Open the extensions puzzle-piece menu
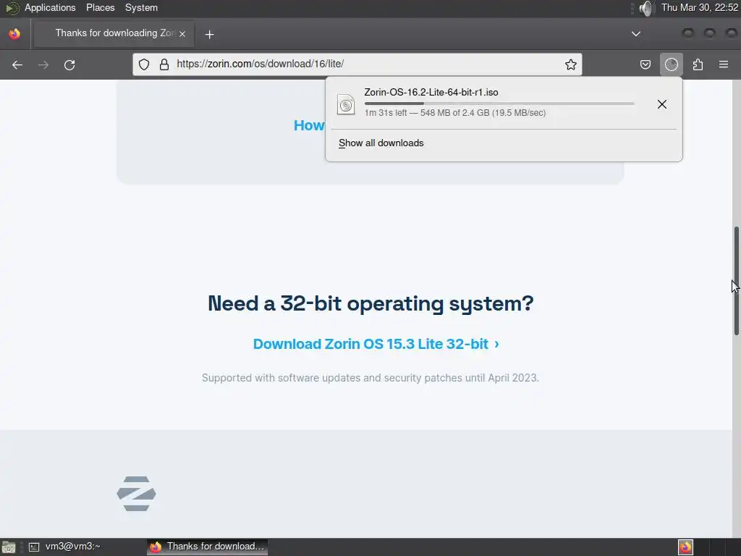Image resolution: width=741 pixels, height=556 pixels. (x=698, y=64)
